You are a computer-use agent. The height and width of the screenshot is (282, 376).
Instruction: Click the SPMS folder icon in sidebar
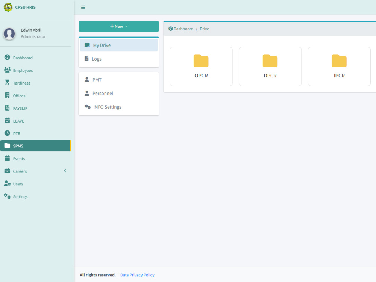[7, 146]
